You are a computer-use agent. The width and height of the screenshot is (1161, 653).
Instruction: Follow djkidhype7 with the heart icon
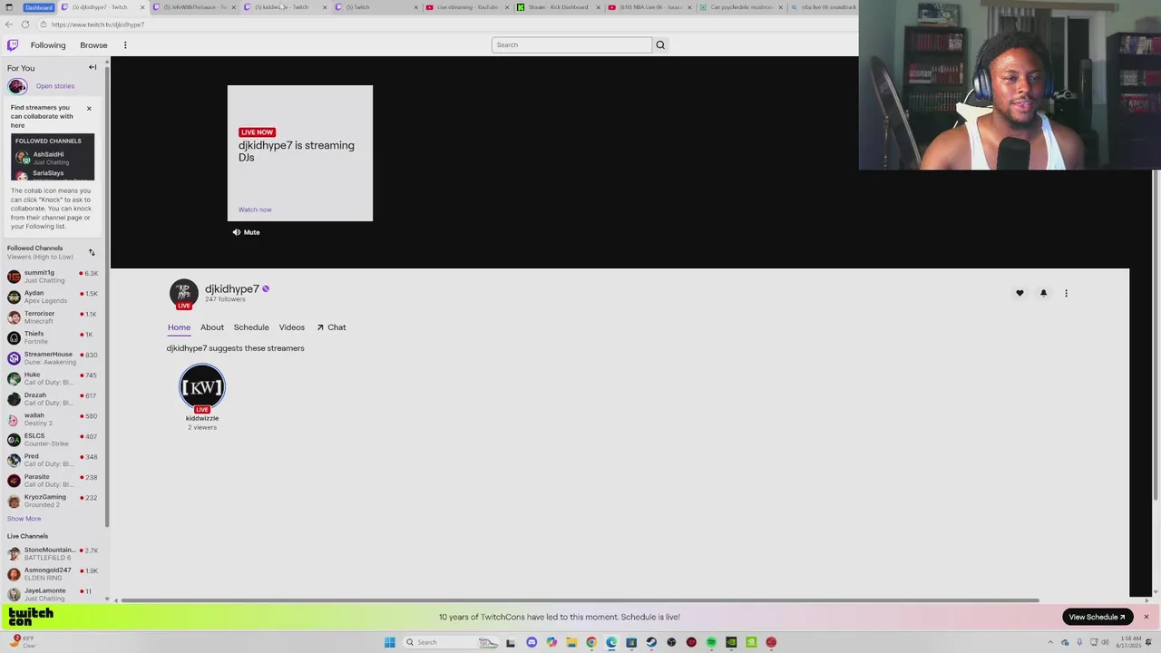1020,293
